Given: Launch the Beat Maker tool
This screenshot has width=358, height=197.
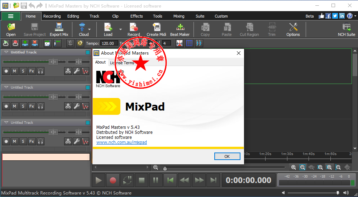Looking at the screenshot, I should tap(180, 27).
